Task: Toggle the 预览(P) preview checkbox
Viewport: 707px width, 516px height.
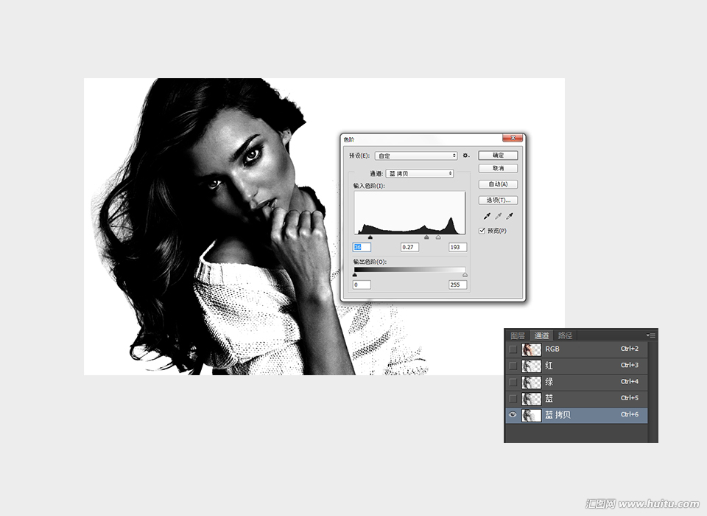Action: pos(482,231)
